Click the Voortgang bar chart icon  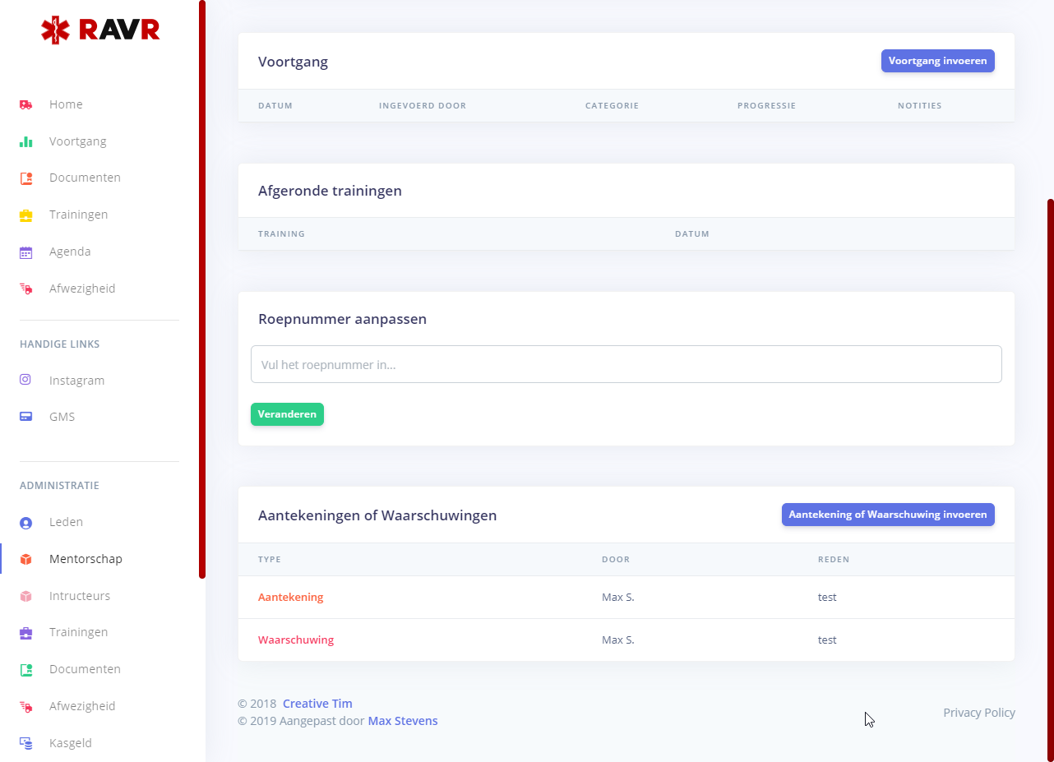point(25,141)
